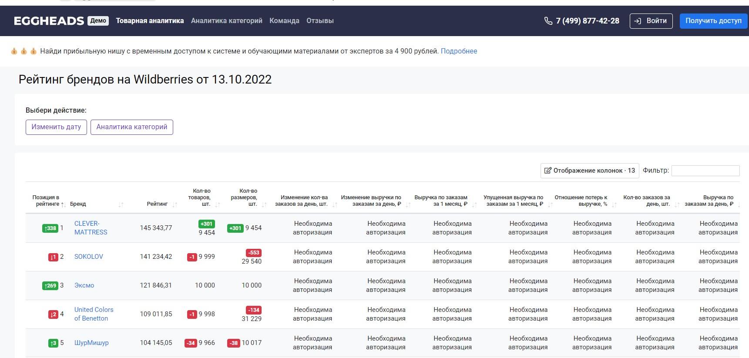Click the -553 badge in SOKOLOV row
This screenshot has width=749, height=358.
pos(254,252)
